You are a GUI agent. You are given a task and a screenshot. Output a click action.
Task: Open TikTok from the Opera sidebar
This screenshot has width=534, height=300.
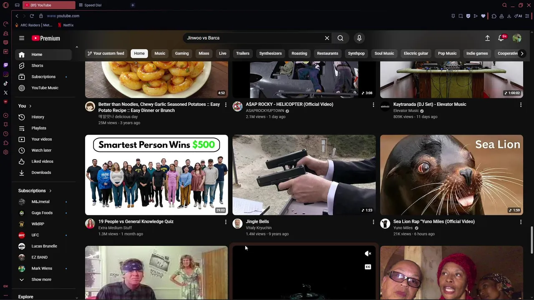[5, 83]
